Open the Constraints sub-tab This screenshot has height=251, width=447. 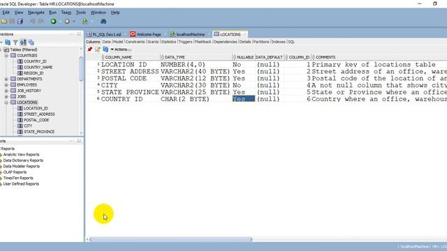(x=135, y=42)
